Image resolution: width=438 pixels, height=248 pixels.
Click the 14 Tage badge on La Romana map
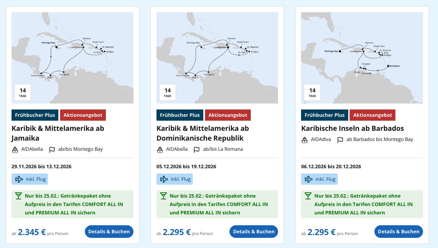168,92
